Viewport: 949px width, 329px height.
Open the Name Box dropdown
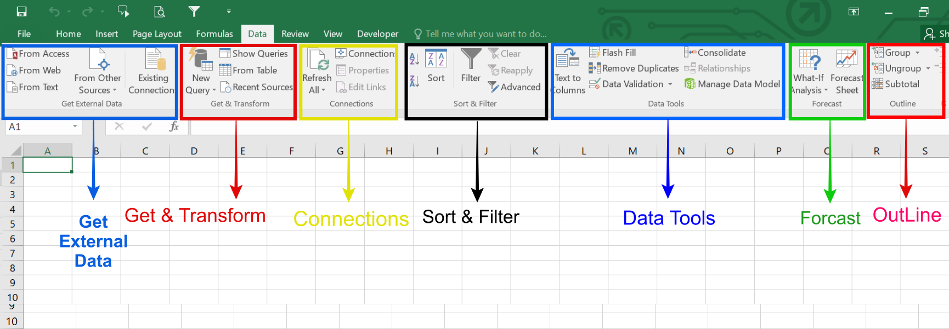[x=75, y=127]
